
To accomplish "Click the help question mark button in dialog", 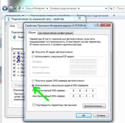I will (x=97, y=24).
